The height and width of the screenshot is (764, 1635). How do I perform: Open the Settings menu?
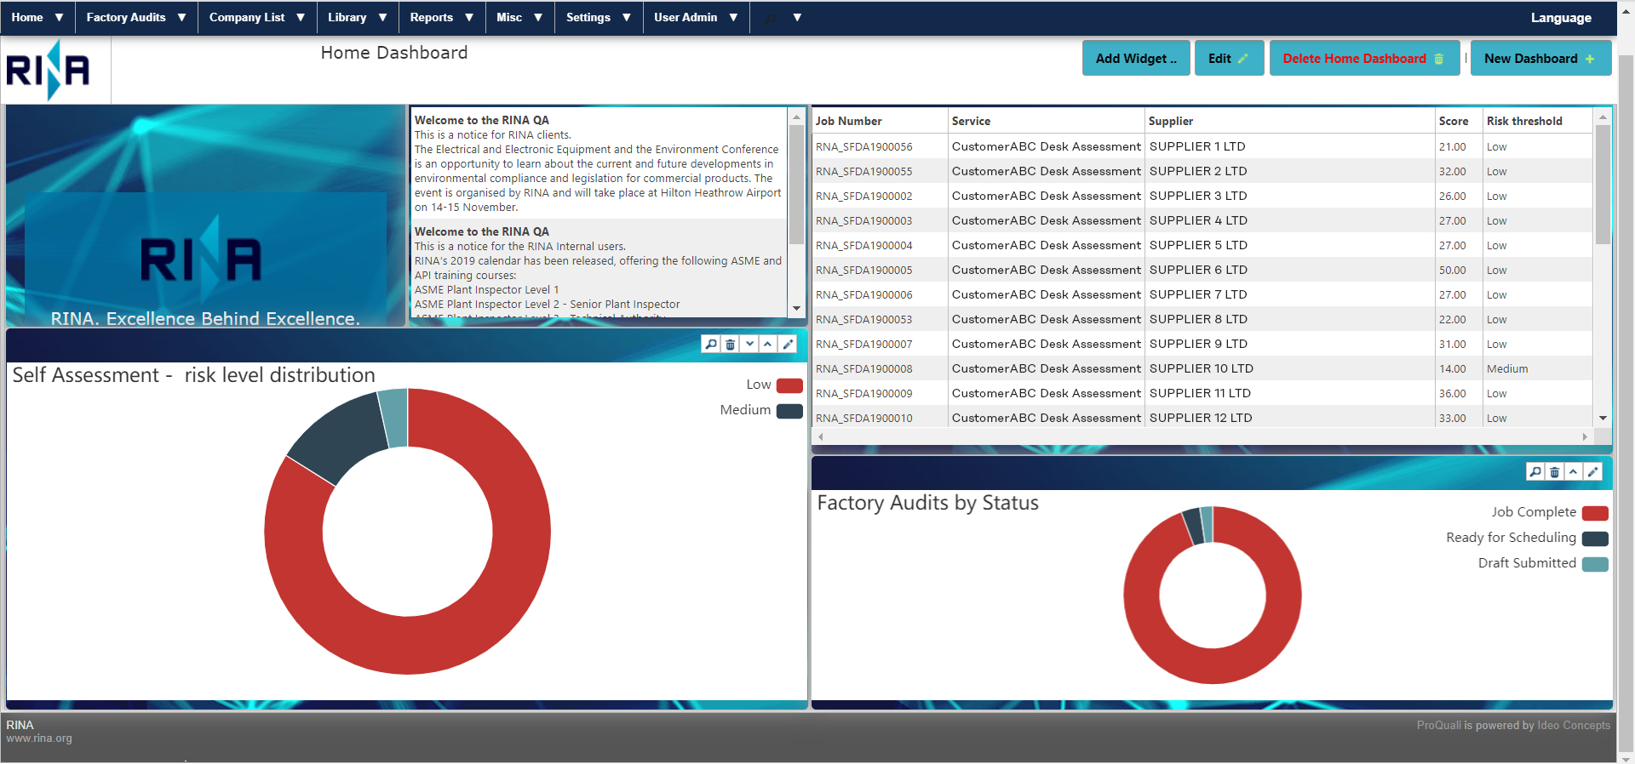pyautogui.click(x=598, y=18)
